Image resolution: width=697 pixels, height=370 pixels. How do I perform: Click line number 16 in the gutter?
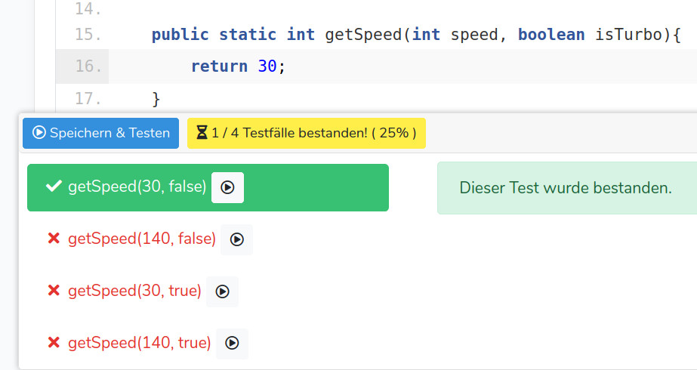(x=88, y=66)
